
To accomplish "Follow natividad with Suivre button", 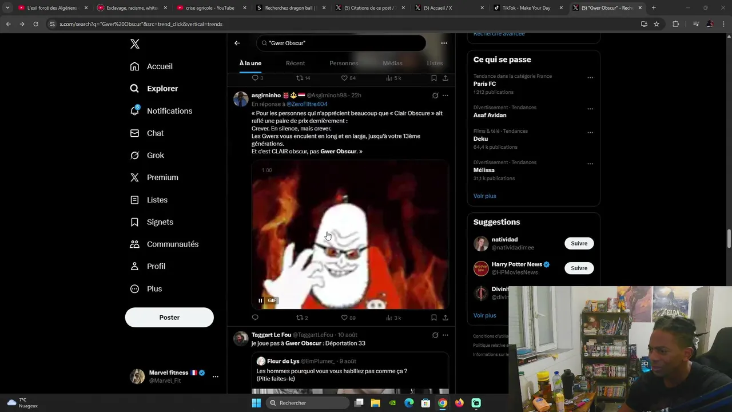I will pos(579,244).
